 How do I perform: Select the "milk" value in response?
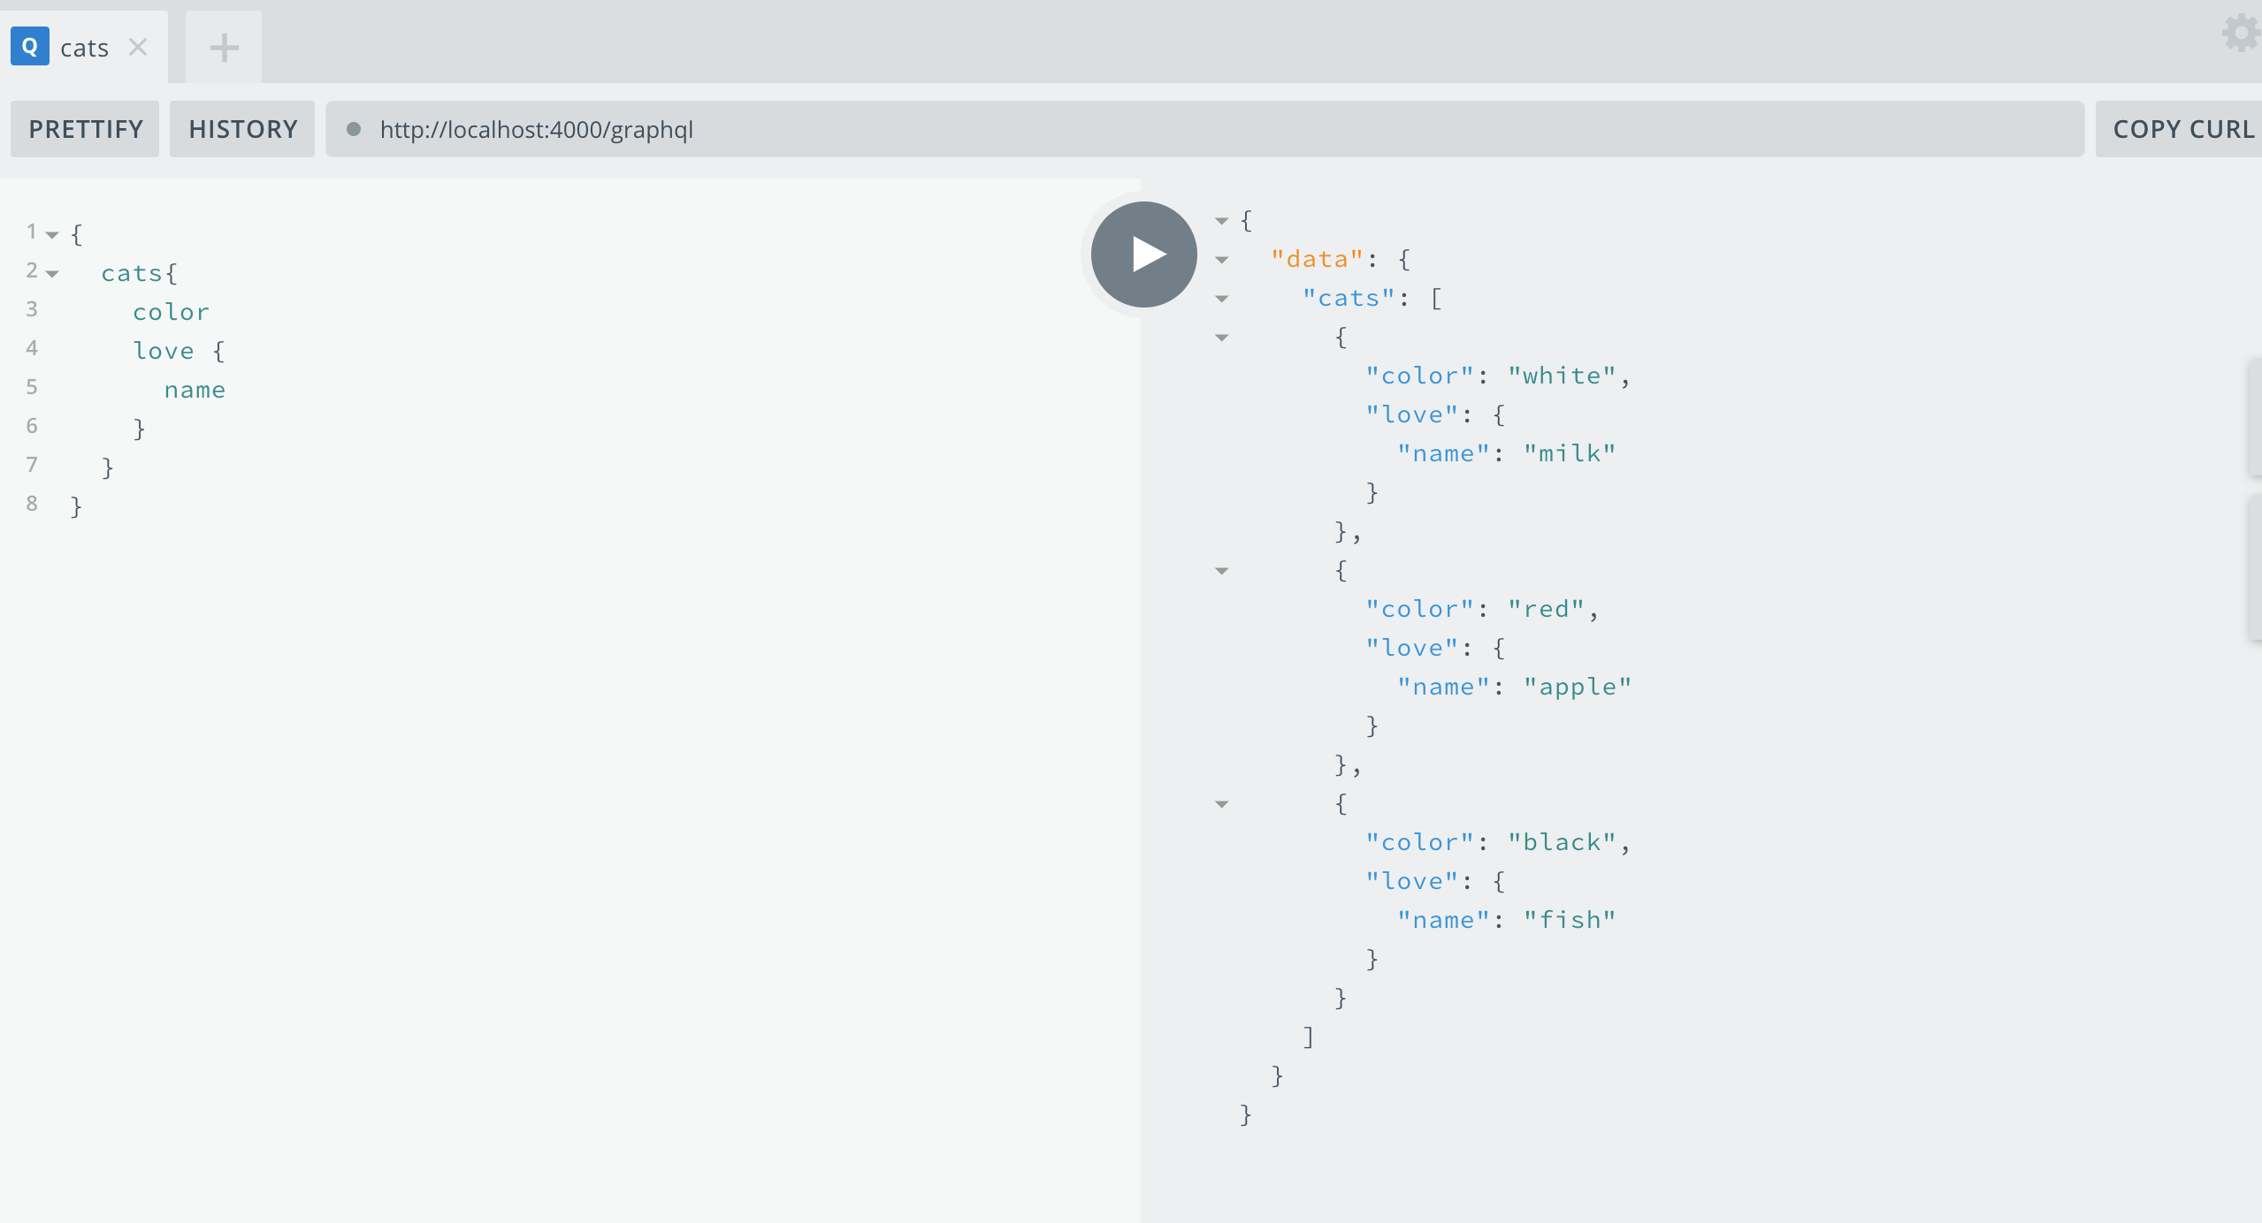(x=1570, y=453)
